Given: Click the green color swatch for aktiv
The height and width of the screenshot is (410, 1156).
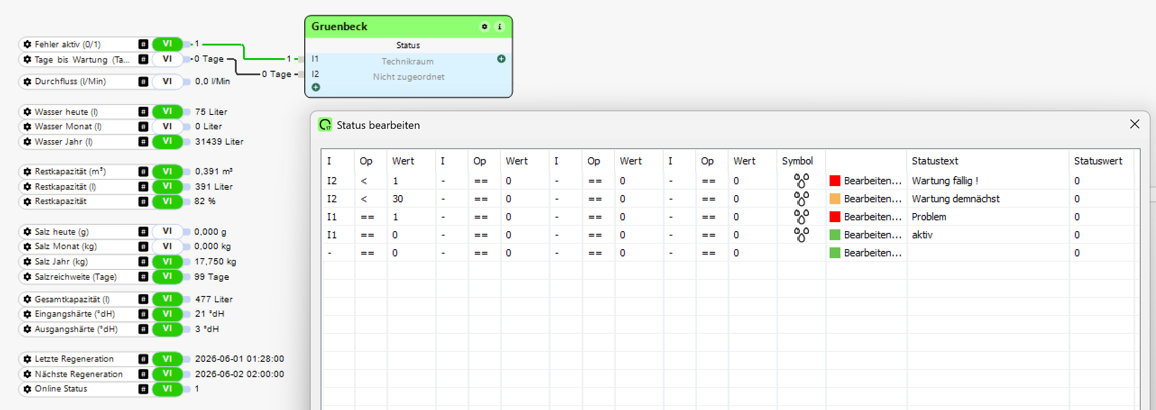Looking at the screenshot, I should click(x=835, y=235).
